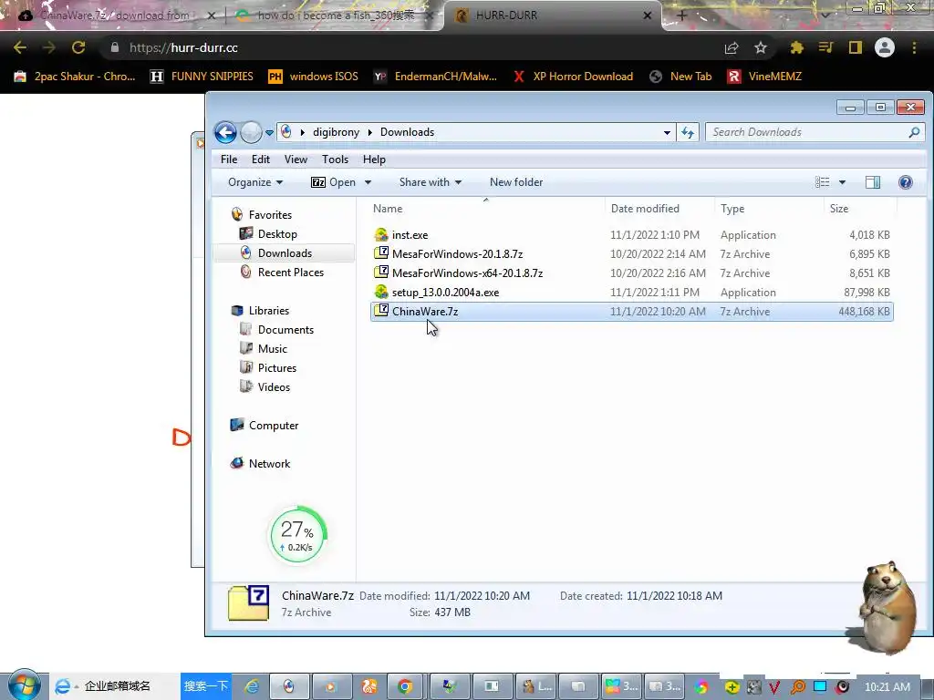Open the Documents library

285,330
